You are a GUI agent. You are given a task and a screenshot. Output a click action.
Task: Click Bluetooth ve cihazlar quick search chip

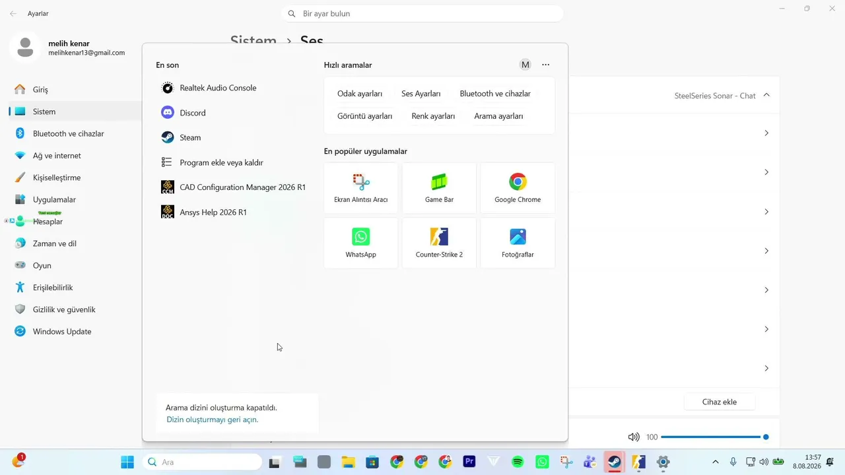pos(495,94)
